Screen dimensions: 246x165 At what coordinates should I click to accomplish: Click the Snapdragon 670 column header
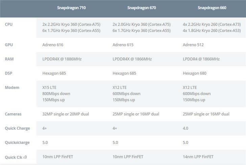142,8
